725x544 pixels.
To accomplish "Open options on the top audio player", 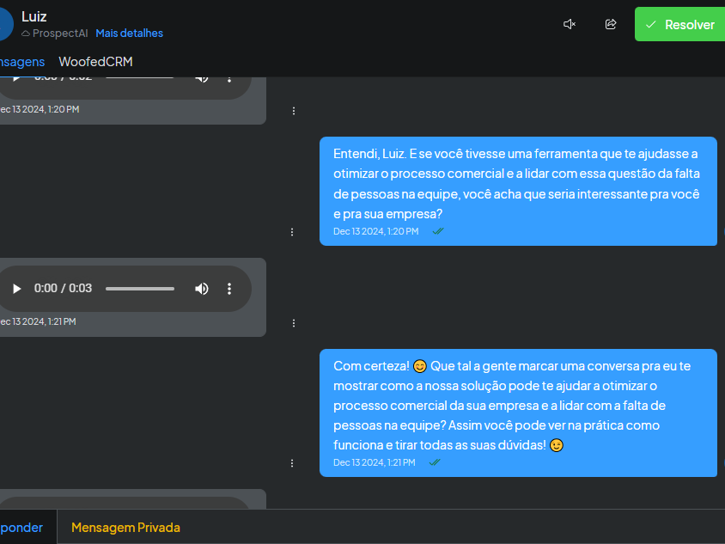I will click(229, 80).
